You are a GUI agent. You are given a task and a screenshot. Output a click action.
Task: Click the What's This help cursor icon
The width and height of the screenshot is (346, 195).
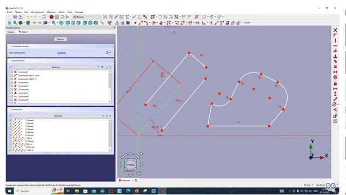click(x=110, y=23)
